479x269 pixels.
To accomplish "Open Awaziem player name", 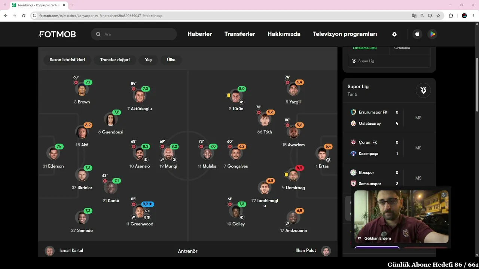I will (x=293, y=145).
